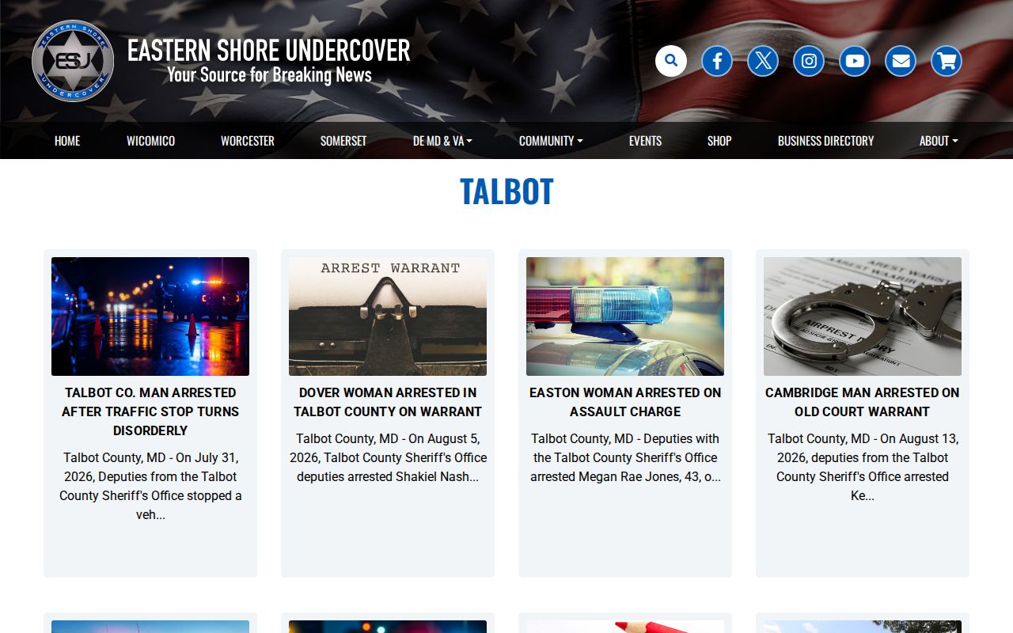Open the Events menu item
Image resolution: width=1013 pixels, height=633 pixels.
[x=645, y=141]
